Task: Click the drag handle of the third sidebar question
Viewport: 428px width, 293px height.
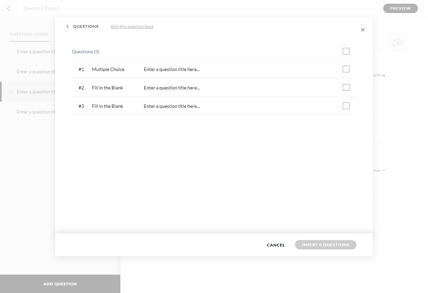Action: pos(12,92)
